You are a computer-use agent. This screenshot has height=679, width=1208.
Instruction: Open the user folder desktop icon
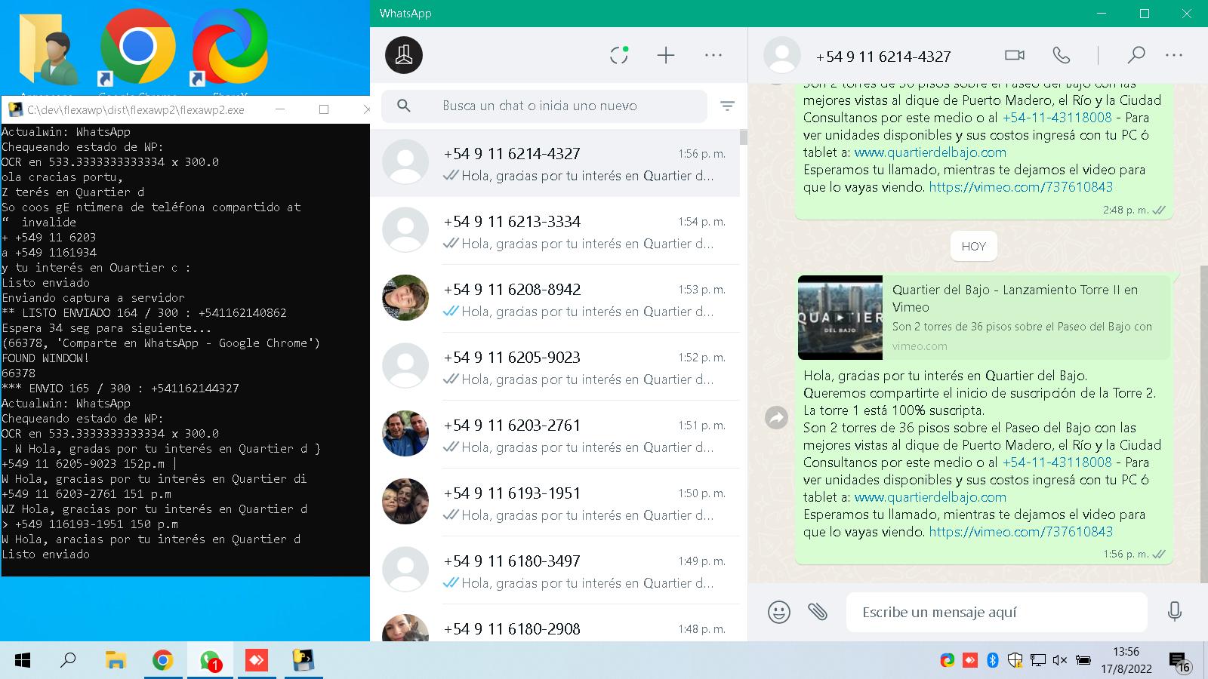48,49
